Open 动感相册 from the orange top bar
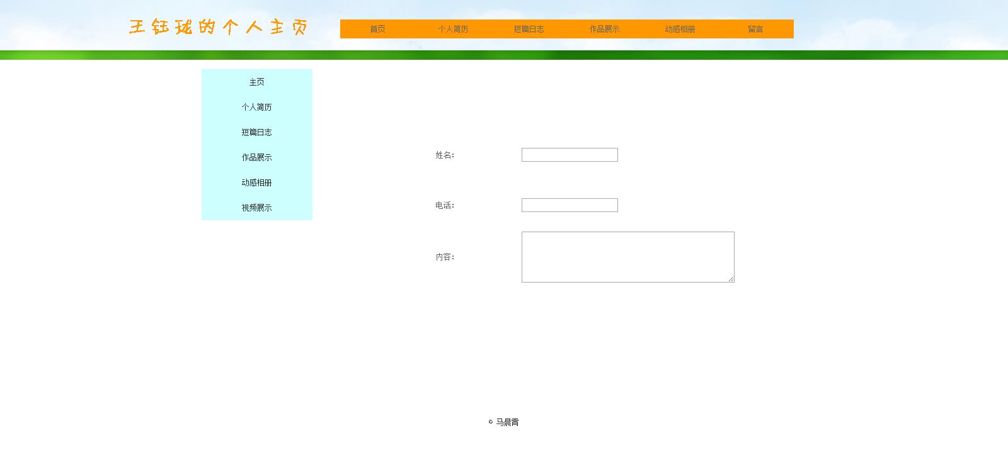 (680, 29)
